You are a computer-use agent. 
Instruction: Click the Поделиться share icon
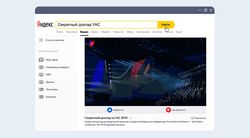click(x=192, y=118)
